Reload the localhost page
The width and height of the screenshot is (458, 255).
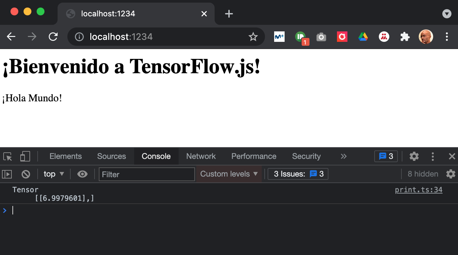coord(53,37)
